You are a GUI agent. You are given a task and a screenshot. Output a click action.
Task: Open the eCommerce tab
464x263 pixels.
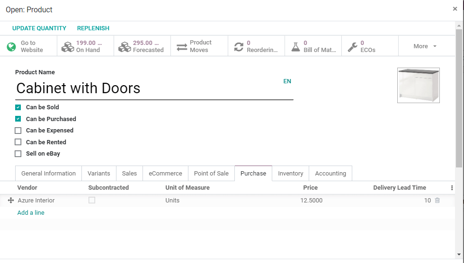165,174
